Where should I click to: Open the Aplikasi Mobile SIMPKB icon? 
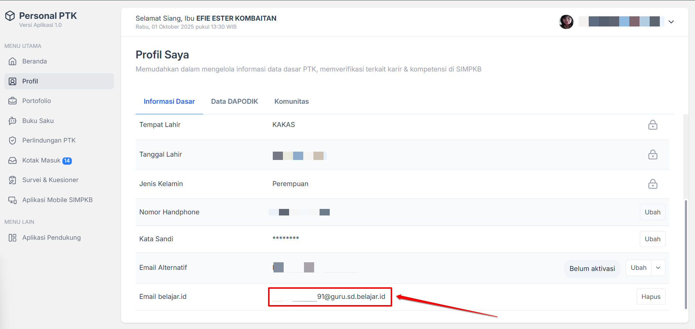(x=13, y=200)
